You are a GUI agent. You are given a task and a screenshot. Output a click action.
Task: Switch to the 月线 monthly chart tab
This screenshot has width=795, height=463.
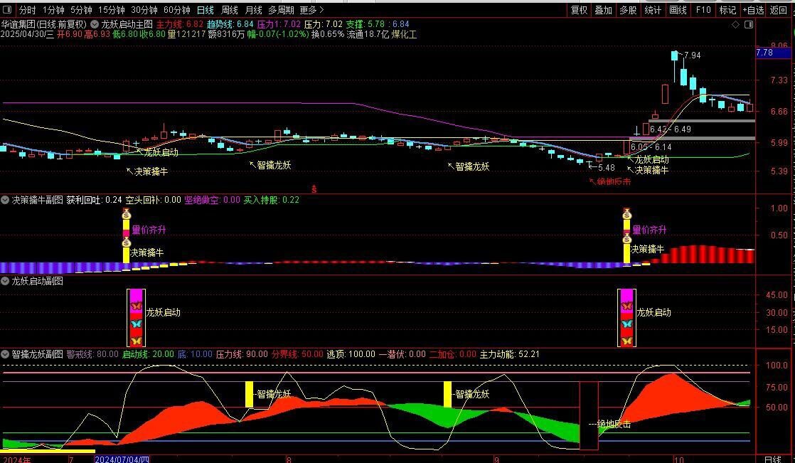pos(254,10)
